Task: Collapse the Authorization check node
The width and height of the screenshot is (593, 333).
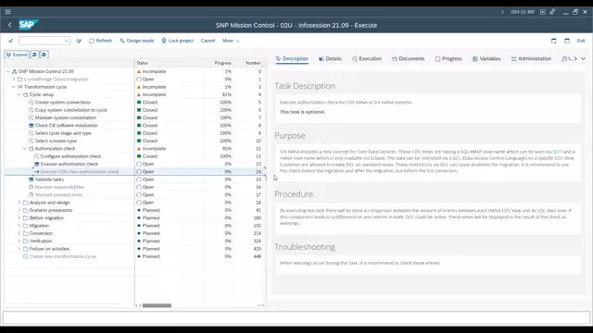Action: pos(25,149)
